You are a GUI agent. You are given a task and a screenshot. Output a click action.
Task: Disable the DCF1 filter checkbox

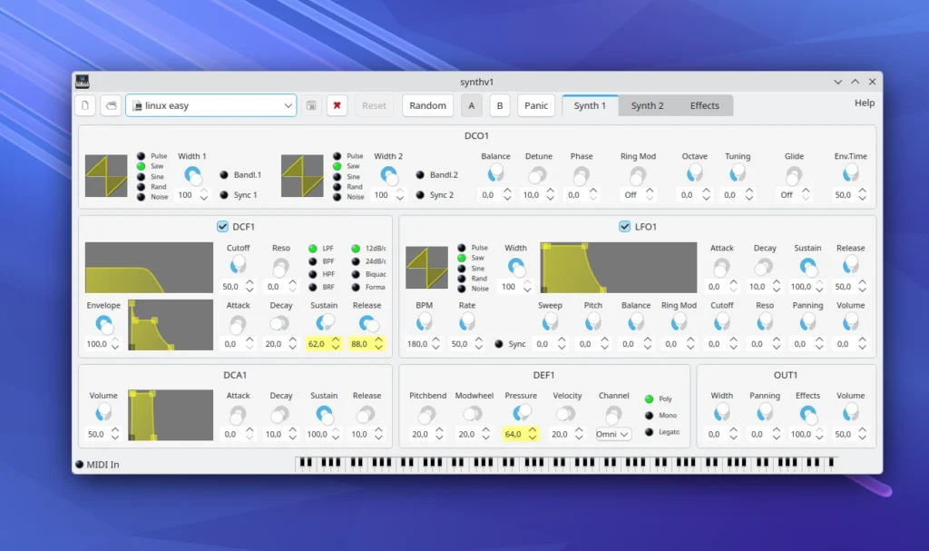pos(222,226)
